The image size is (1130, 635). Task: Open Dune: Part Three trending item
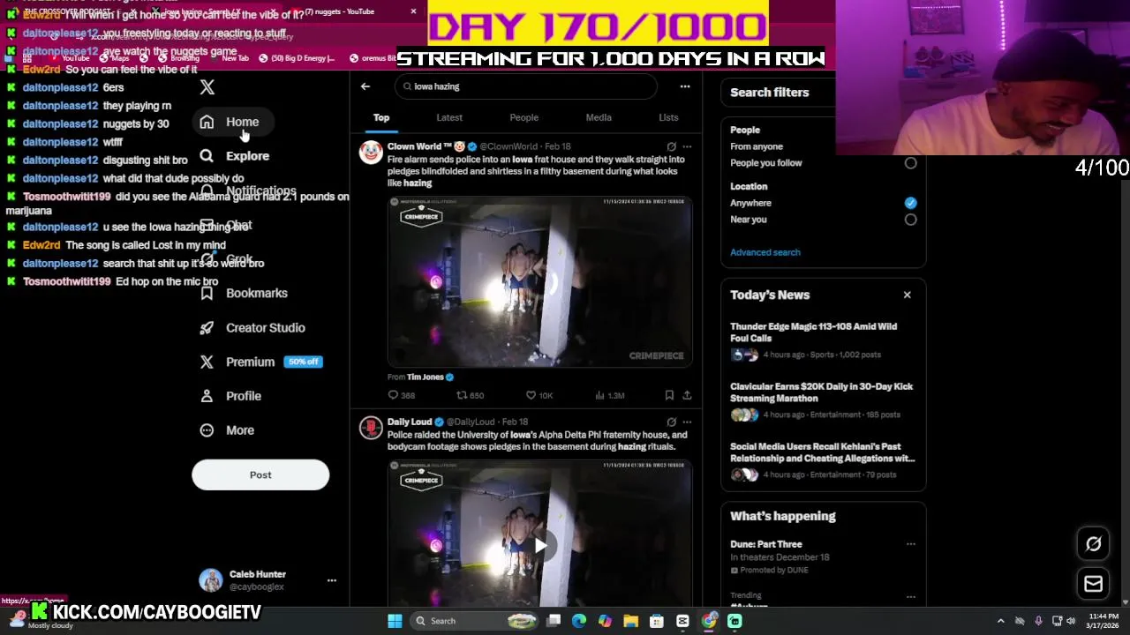pos(766,544)
